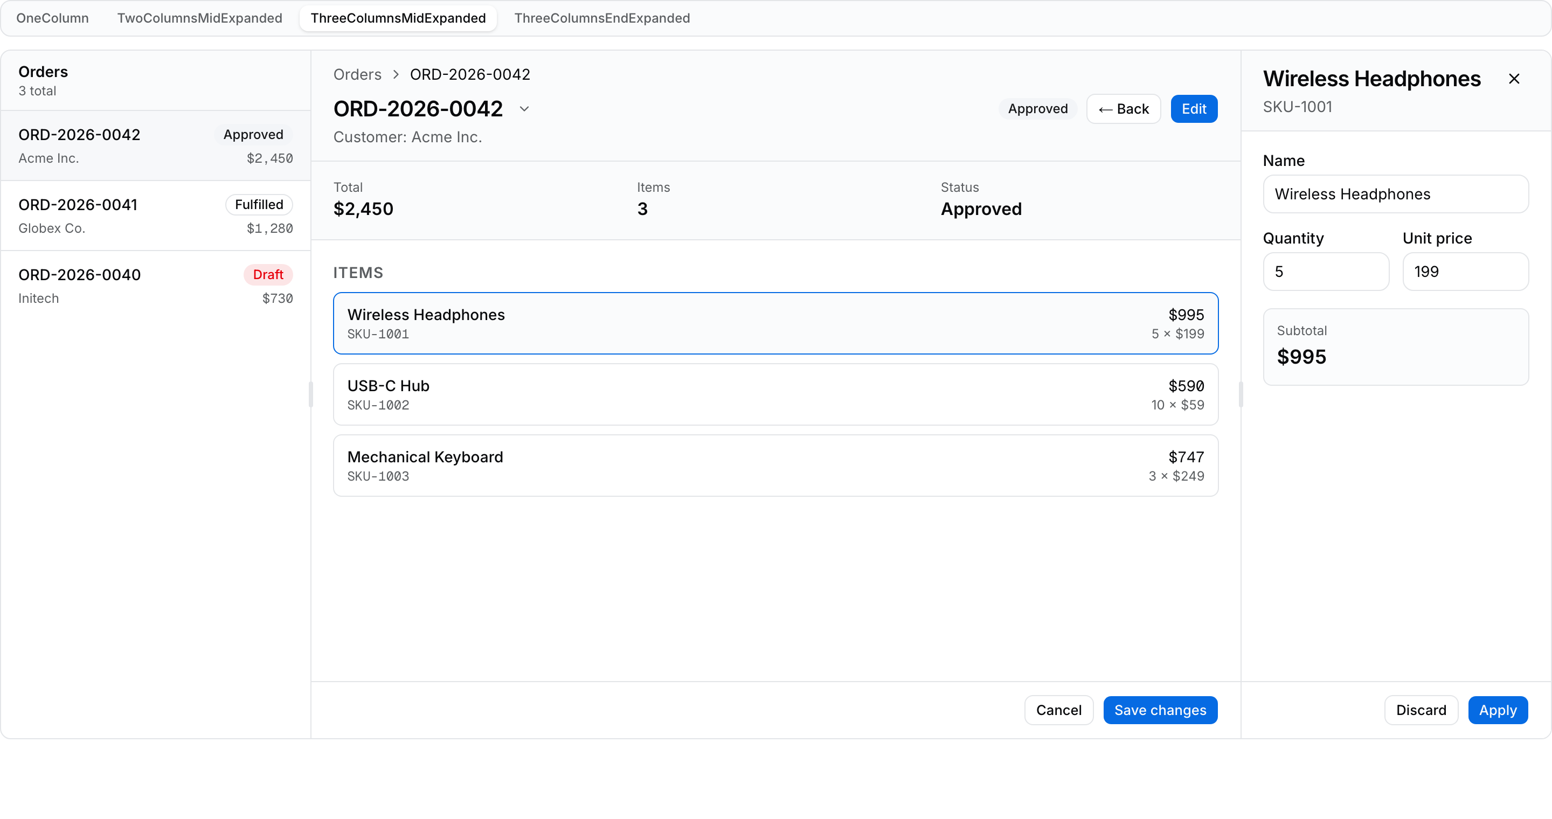
Task: Click the Cancel button
Action: (x=1058, y=710)
